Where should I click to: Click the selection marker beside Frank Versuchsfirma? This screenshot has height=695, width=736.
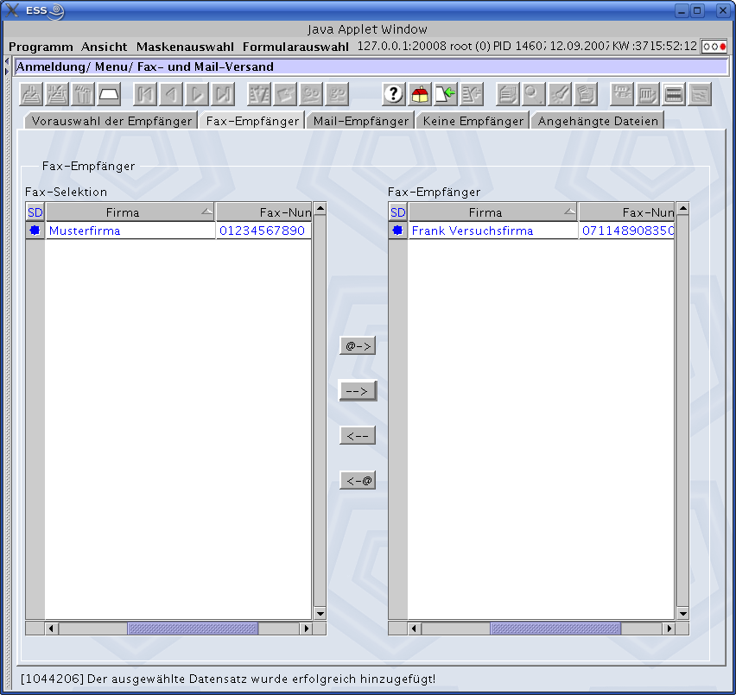tap(397, 231)
